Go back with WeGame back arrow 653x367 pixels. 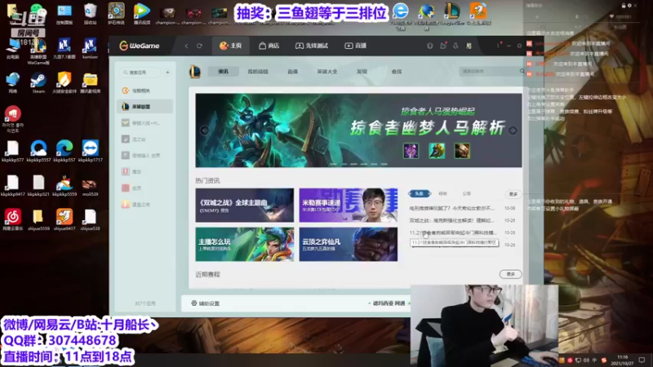coord(186,46)
